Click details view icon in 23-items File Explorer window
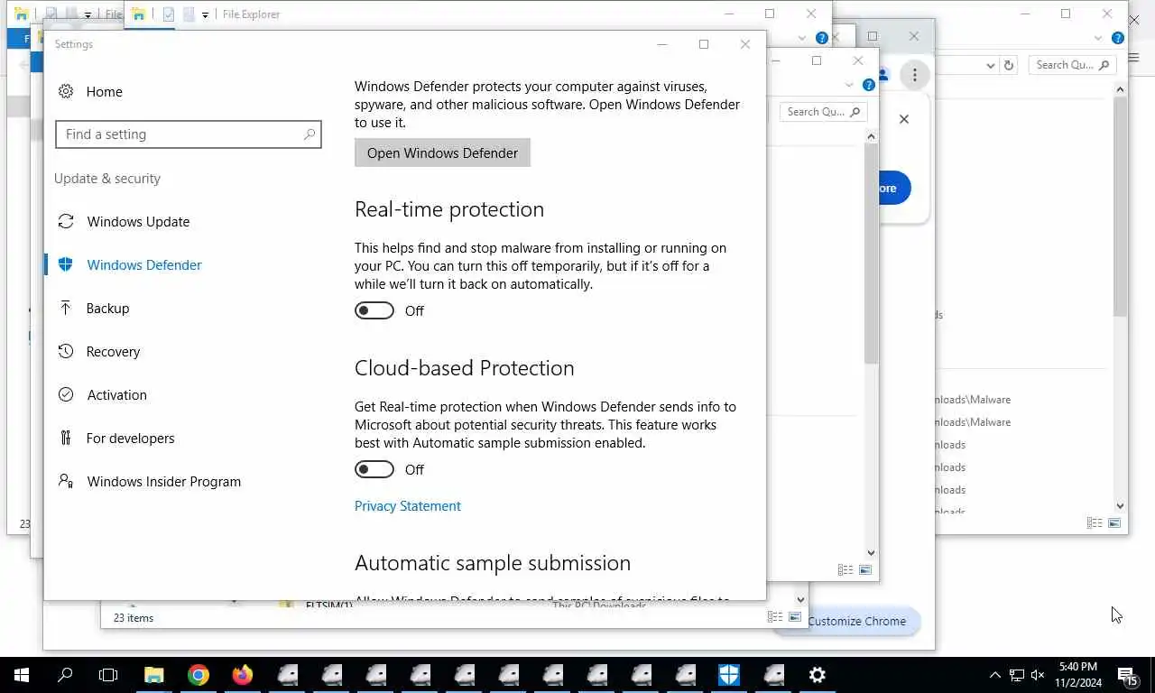 [x=775, y=617]
